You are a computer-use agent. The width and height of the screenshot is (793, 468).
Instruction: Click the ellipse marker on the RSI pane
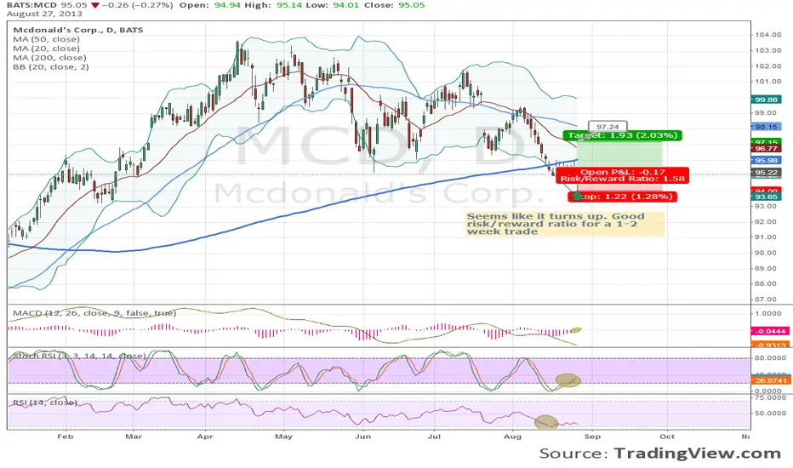click(546, 421)
